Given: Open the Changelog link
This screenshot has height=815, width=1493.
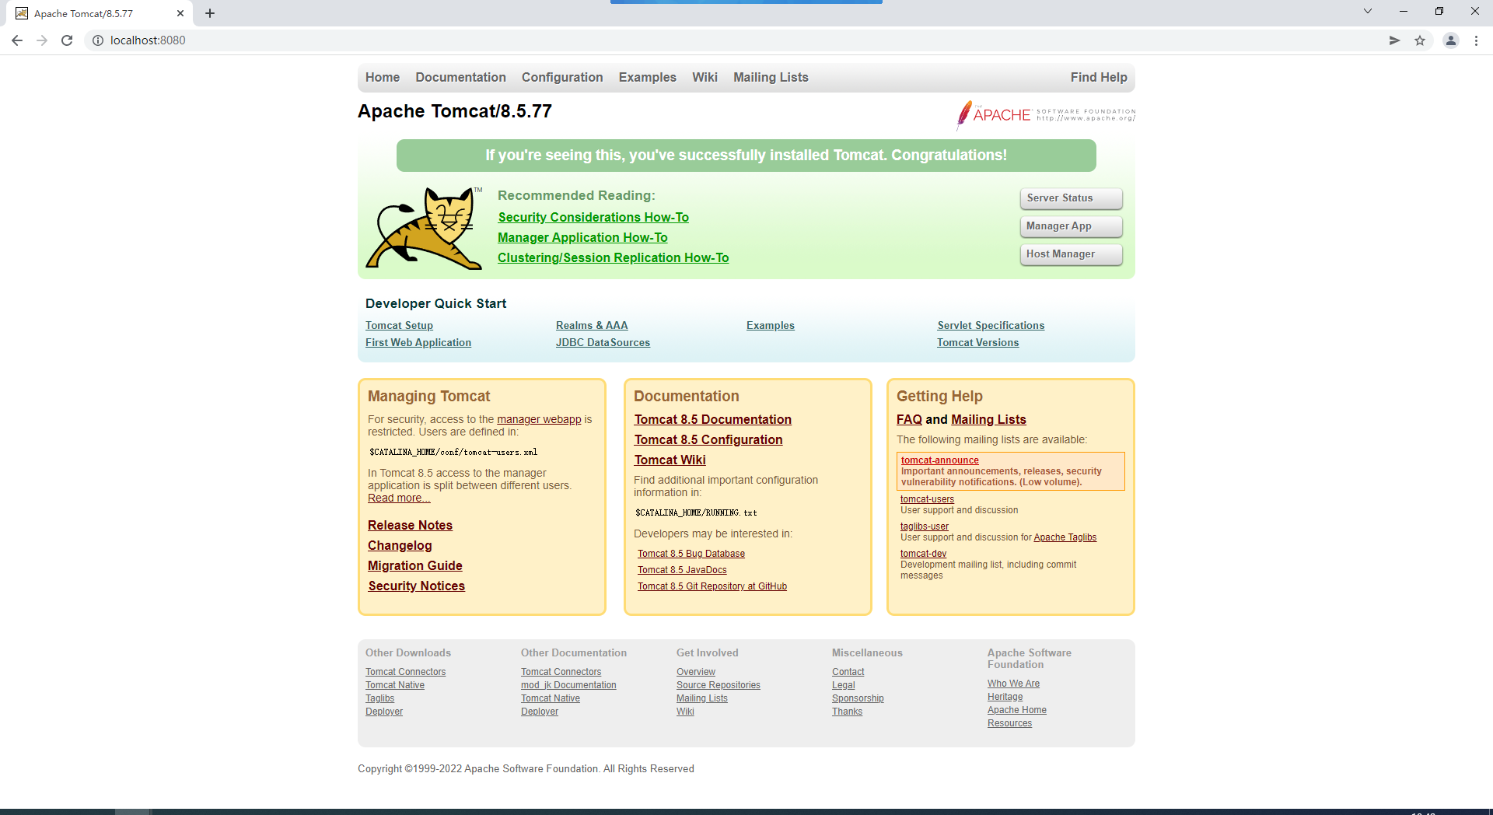Looking at the screenshot, I should pyautogui.click(x=400, y=546).
